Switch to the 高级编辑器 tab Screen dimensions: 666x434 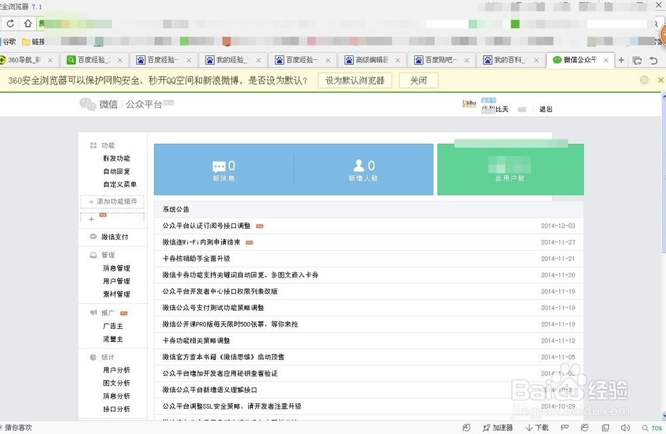click(372, 60)
